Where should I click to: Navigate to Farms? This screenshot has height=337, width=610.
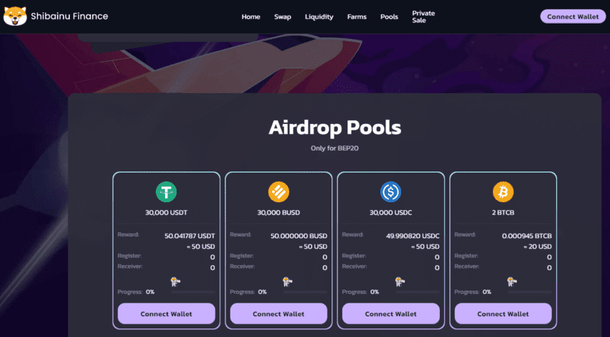[x=357, y=16]
